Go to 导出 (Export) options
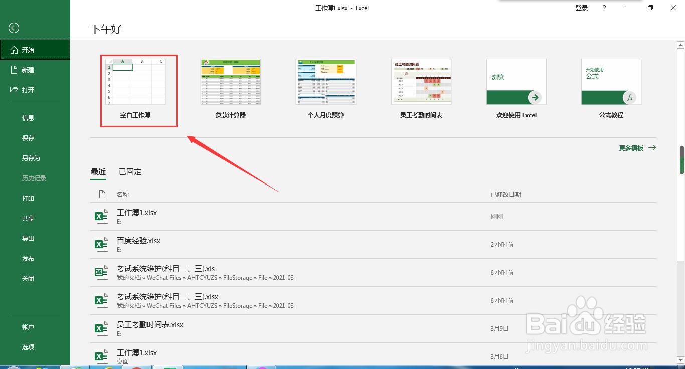 (x=28, y=238)
